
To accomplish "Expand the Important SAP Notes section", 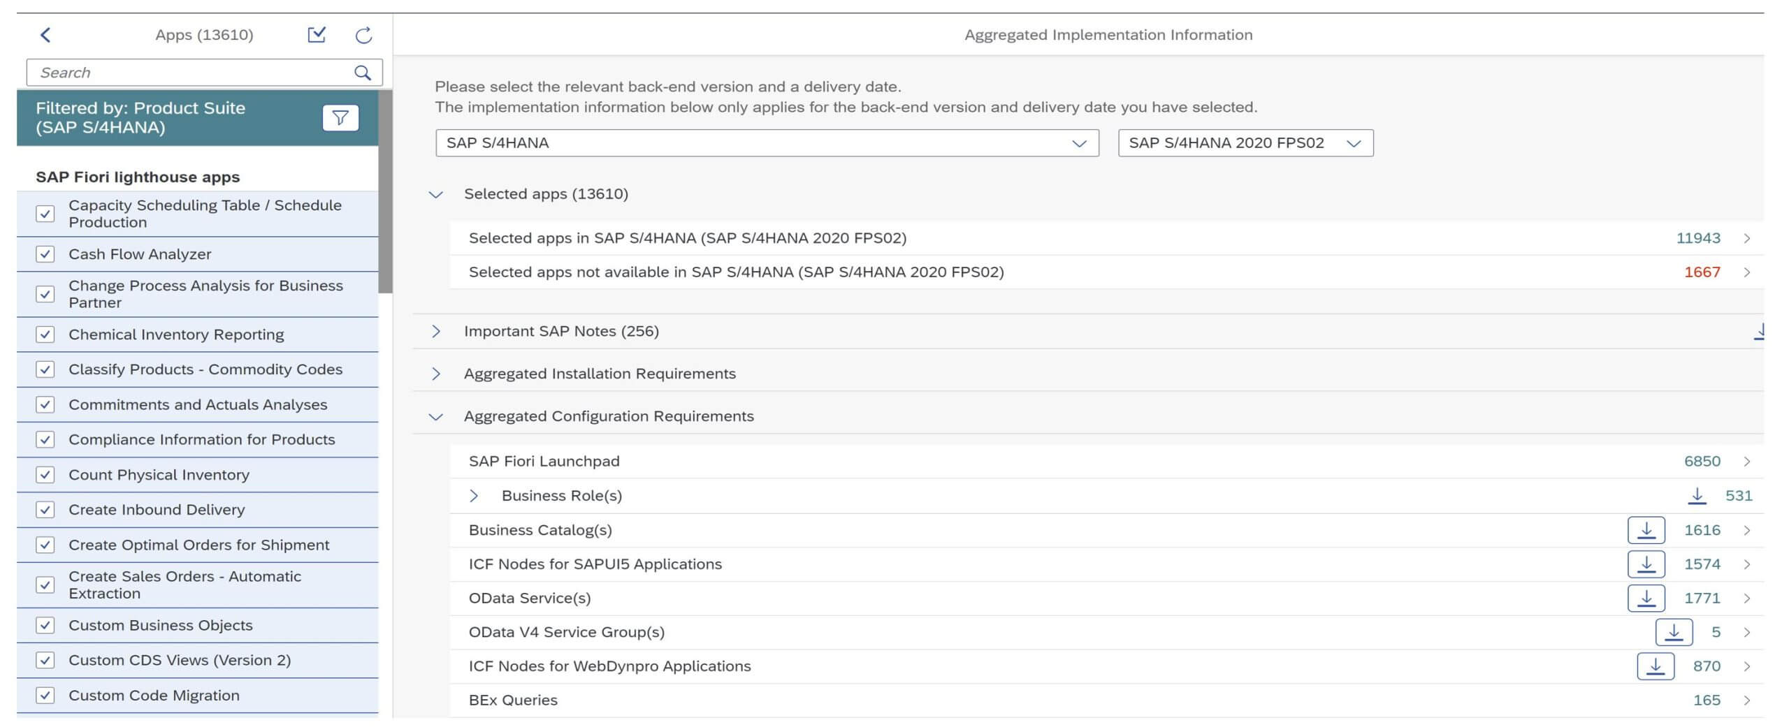I will [436, 331].
